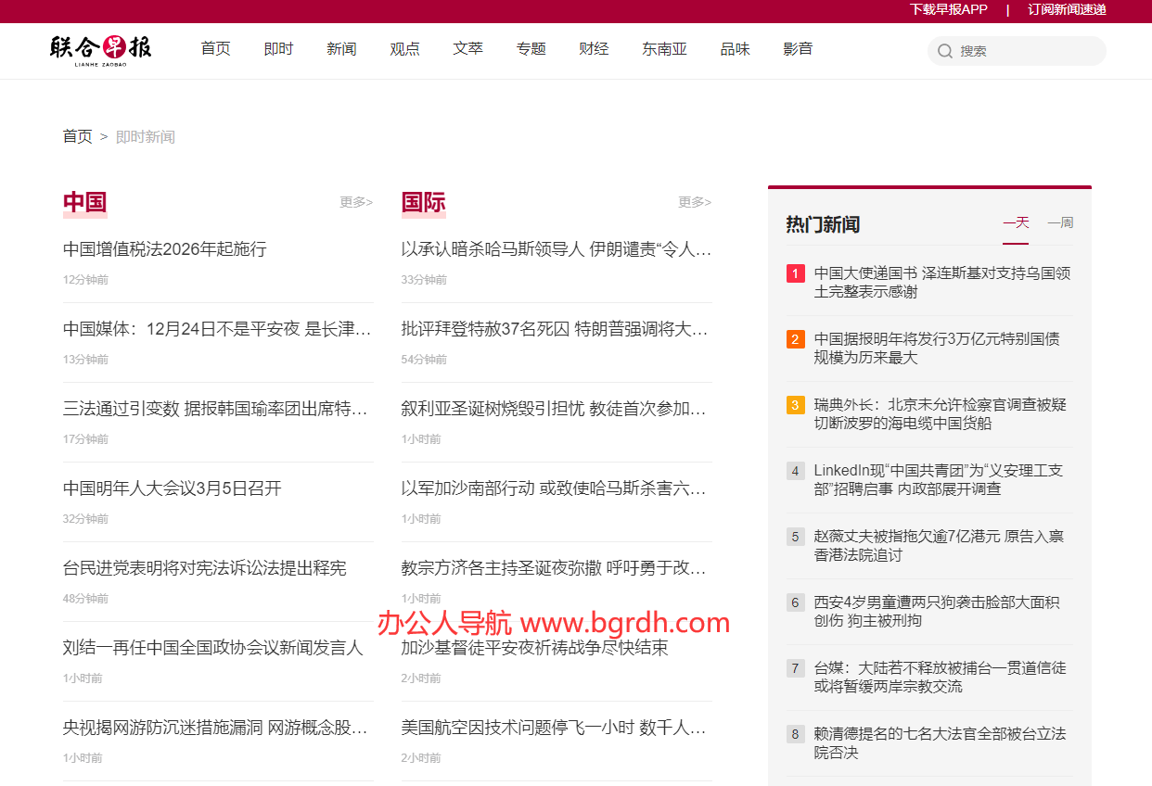Click 订阅新闻速递 at top right
This screenshot has height=786, width=1152.
pos(1066,9)
